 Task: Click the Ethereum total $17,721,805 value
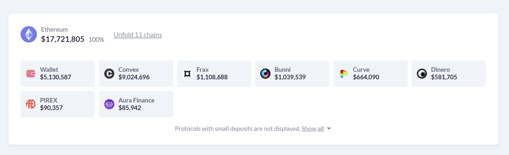pyautogui.click(x=62, y=39)
